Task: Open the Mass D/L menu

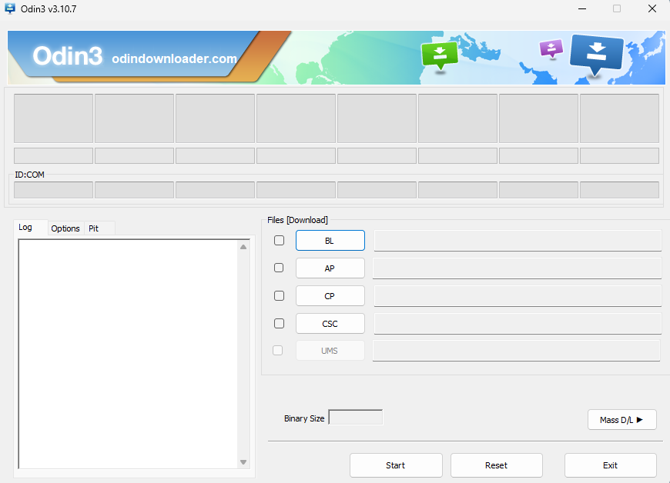Action: point(621,420)
